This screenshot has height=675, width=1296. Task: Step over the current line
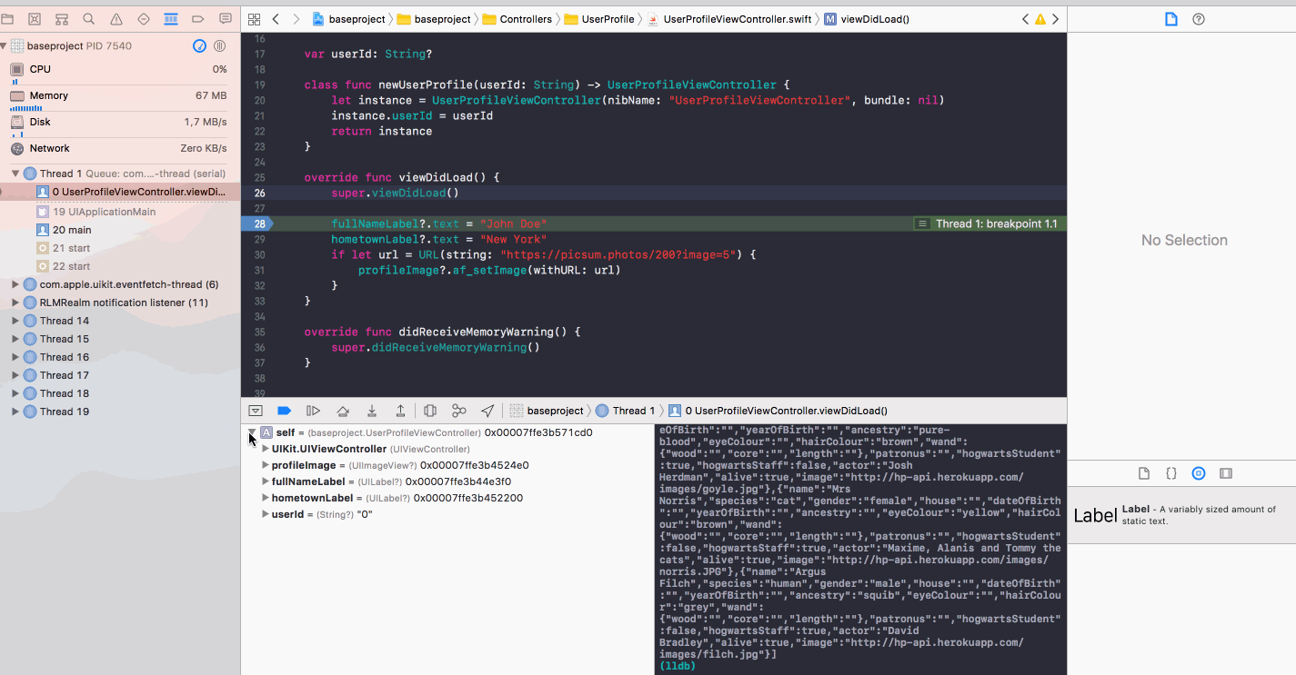[343, 411]
